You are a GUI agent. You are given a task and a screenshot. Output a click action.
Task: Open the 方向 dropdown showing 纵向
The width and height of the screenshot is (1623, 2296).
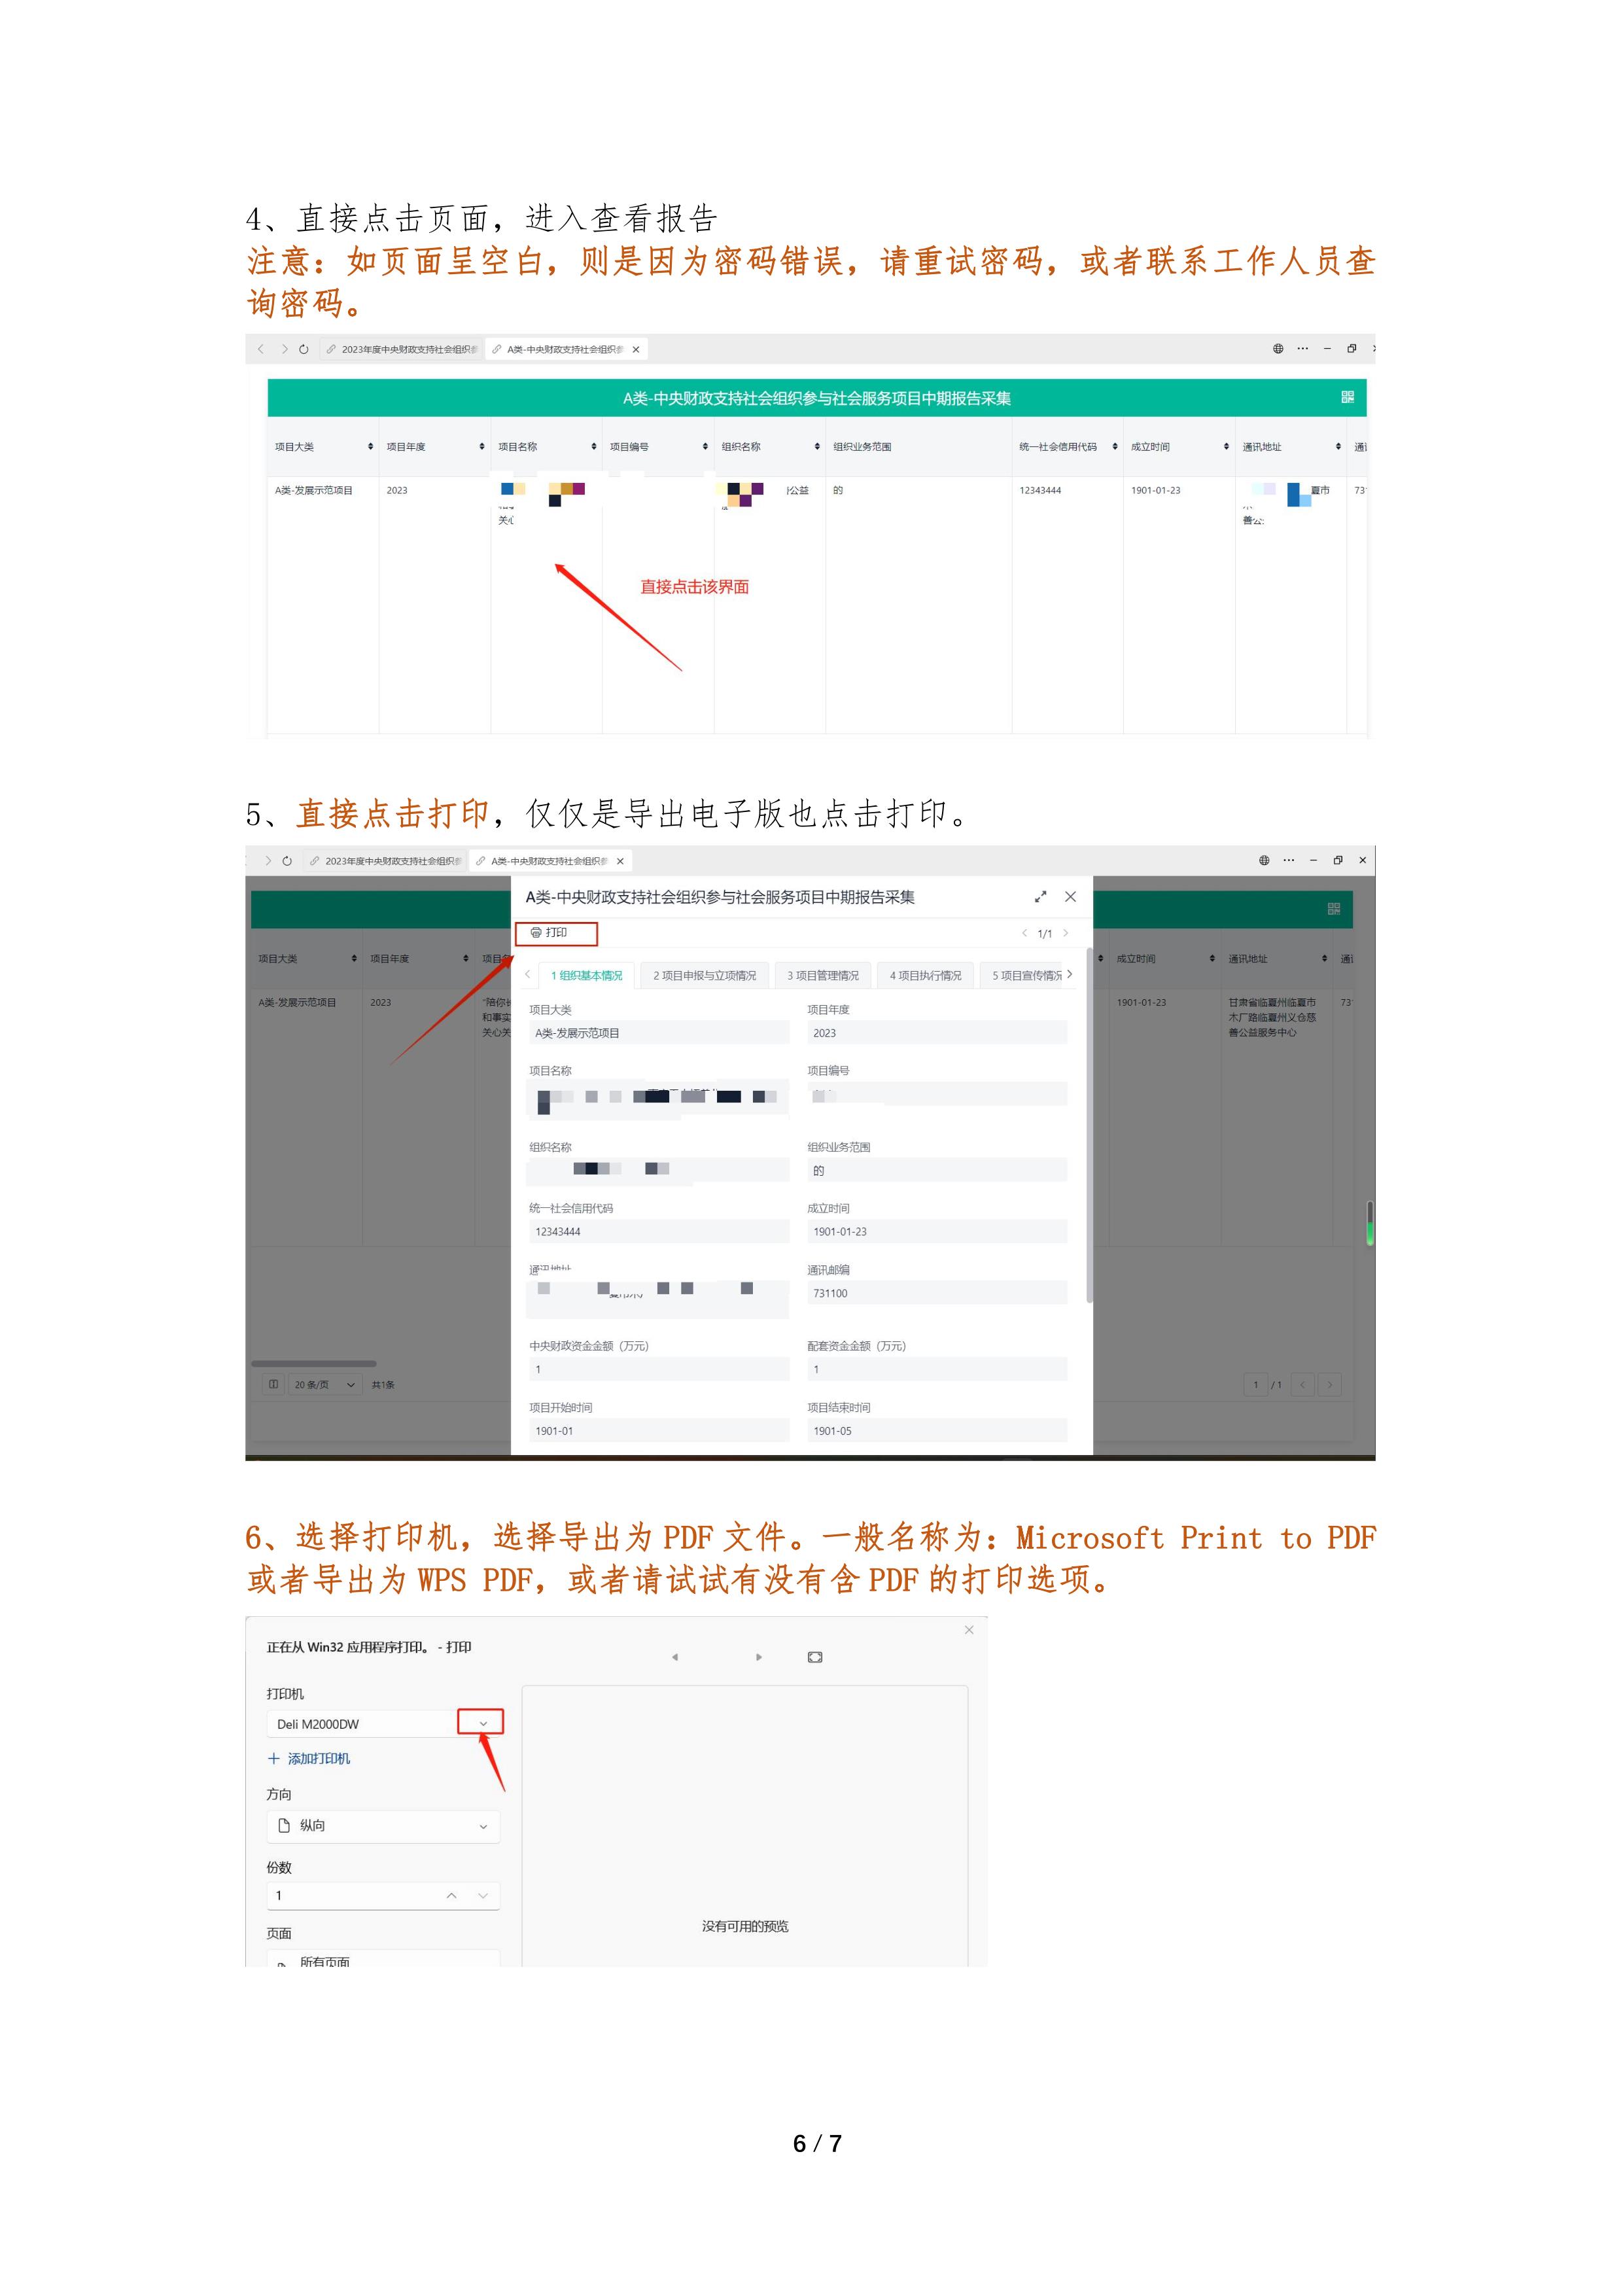click(383, 1826)
